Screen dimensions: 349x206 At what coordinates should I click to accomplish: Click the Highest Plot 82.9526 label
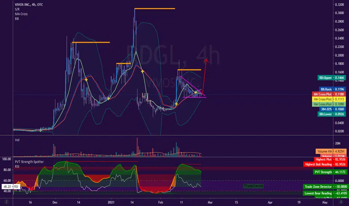330,160
